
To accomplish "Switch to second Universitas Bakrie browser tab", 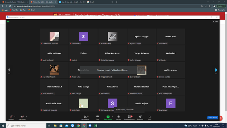I will click(43, 2).
